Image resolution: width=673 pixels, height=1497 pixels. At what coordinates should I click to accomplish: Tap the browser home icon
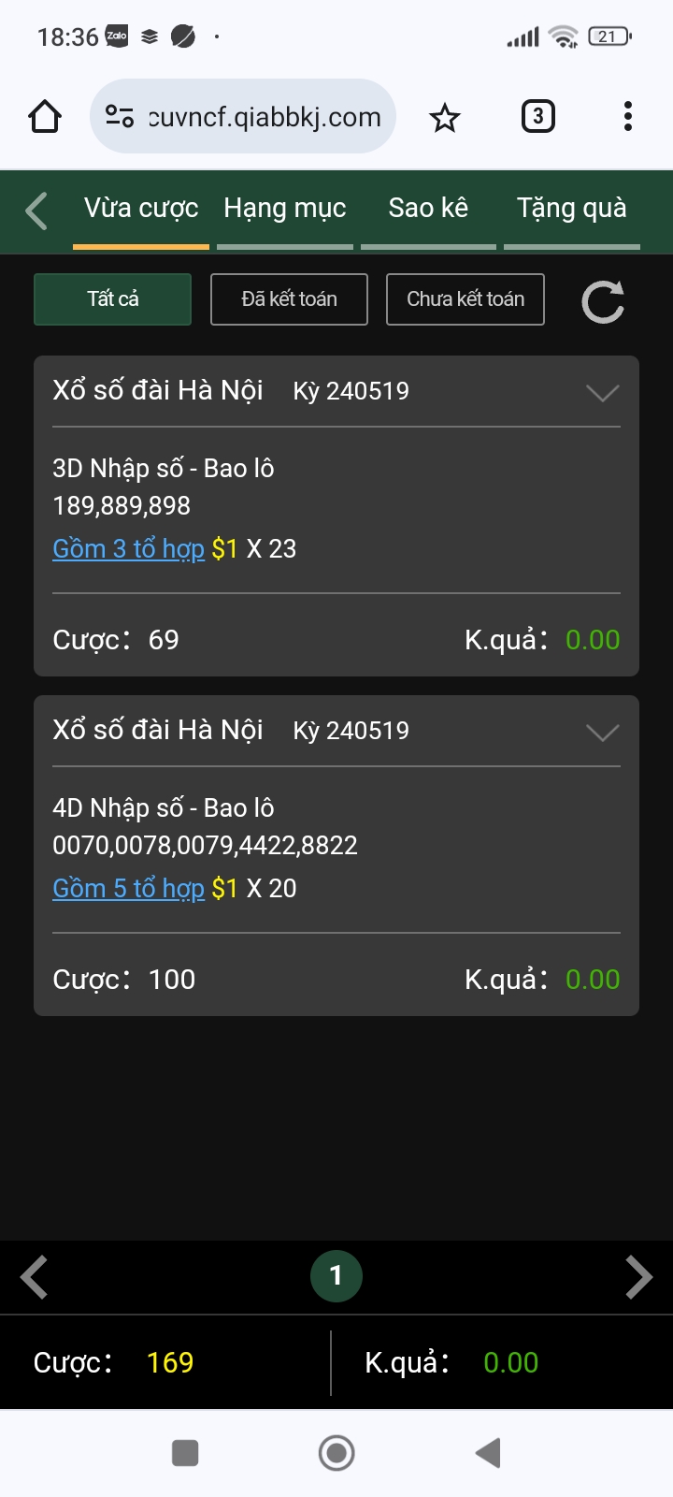45,117
